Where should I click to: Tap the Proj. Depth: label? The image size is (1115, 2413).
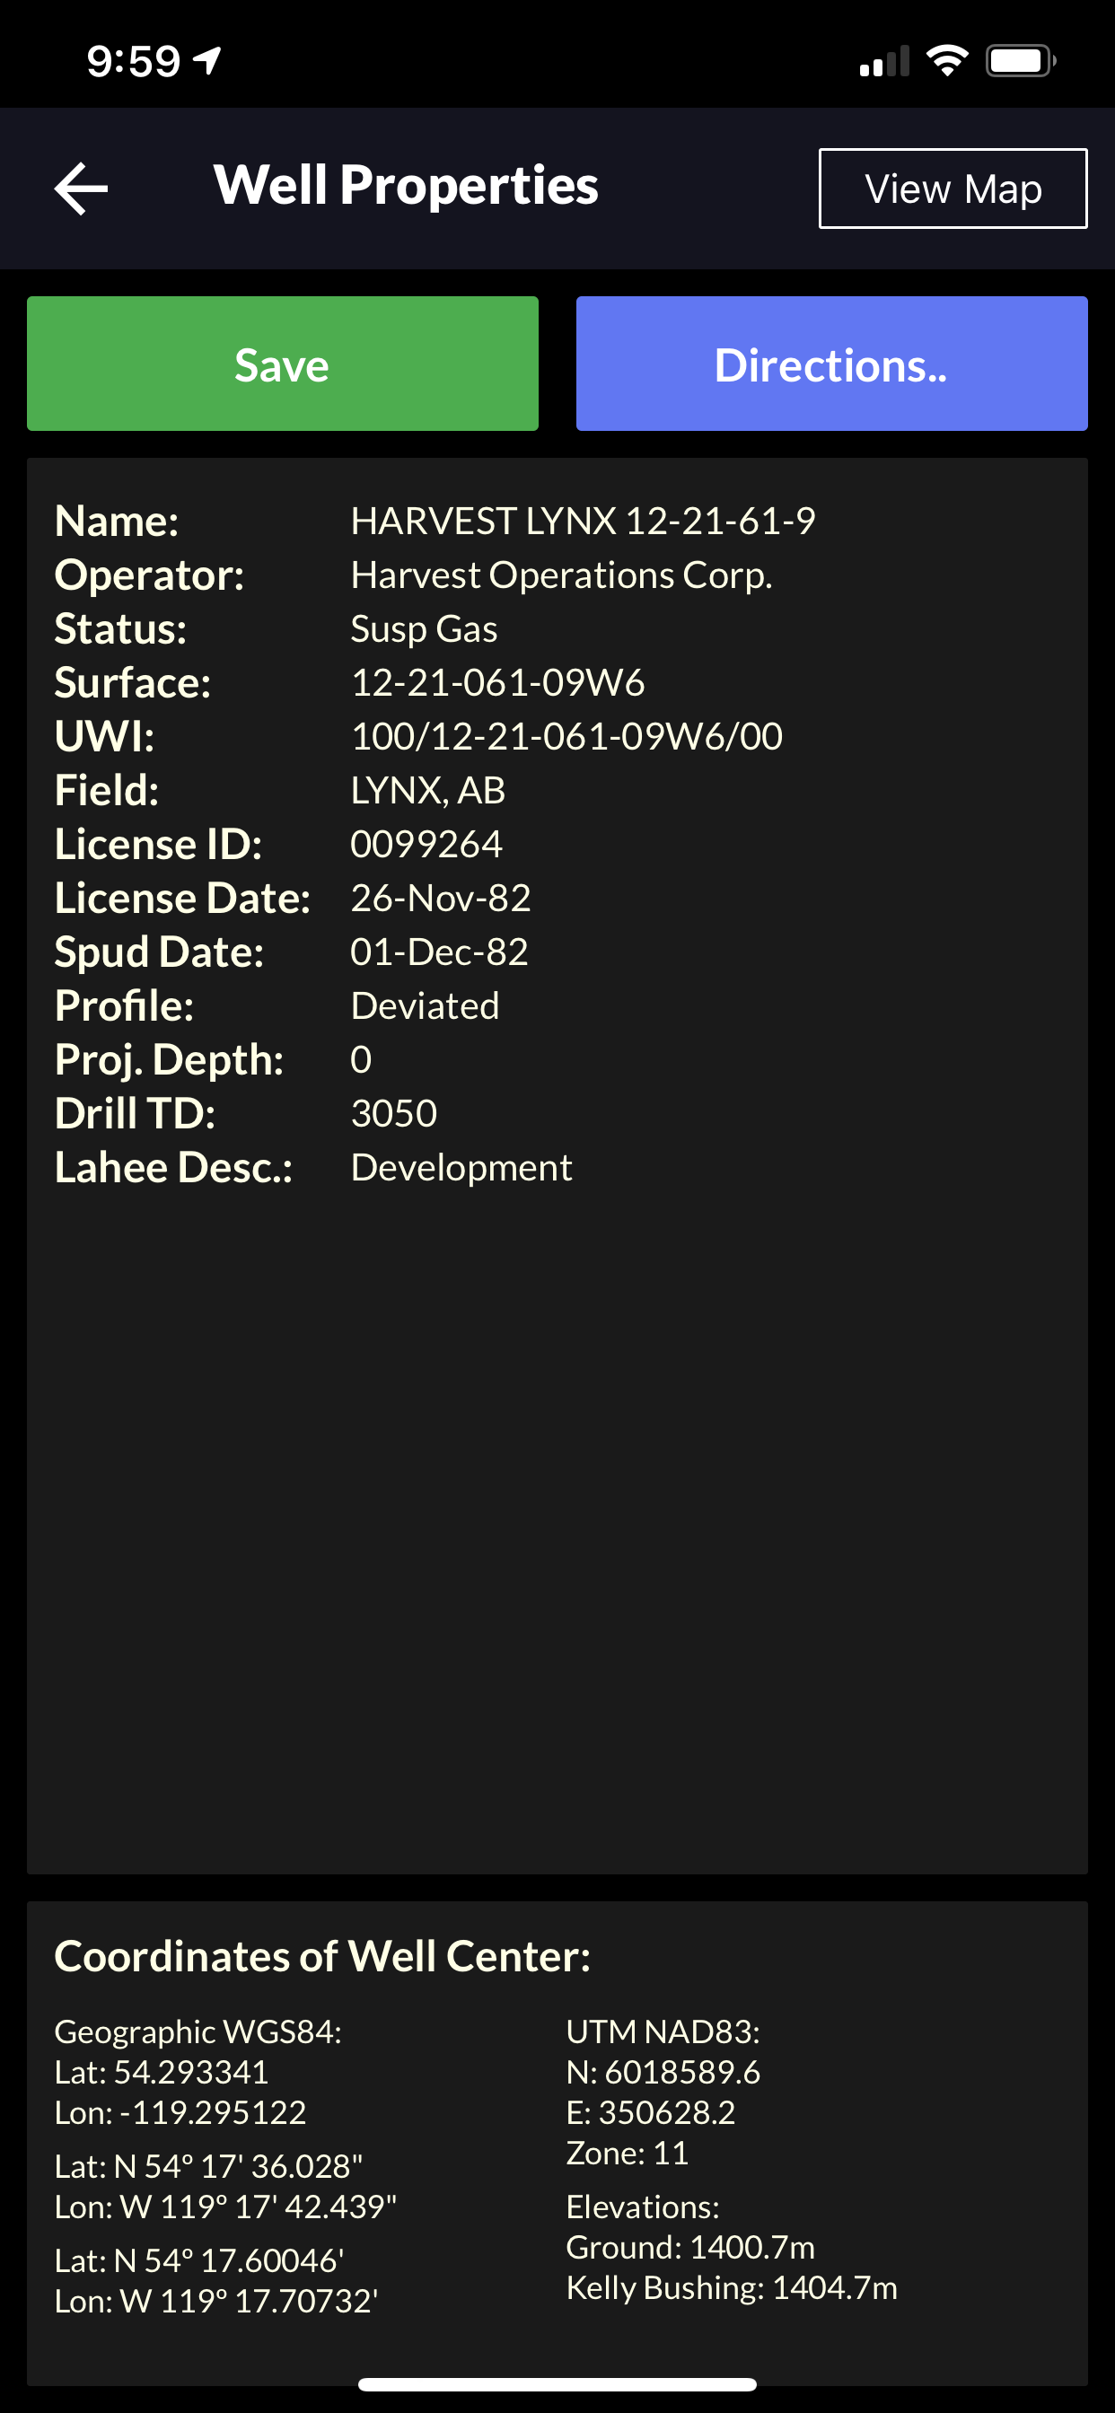(169, 1060)
